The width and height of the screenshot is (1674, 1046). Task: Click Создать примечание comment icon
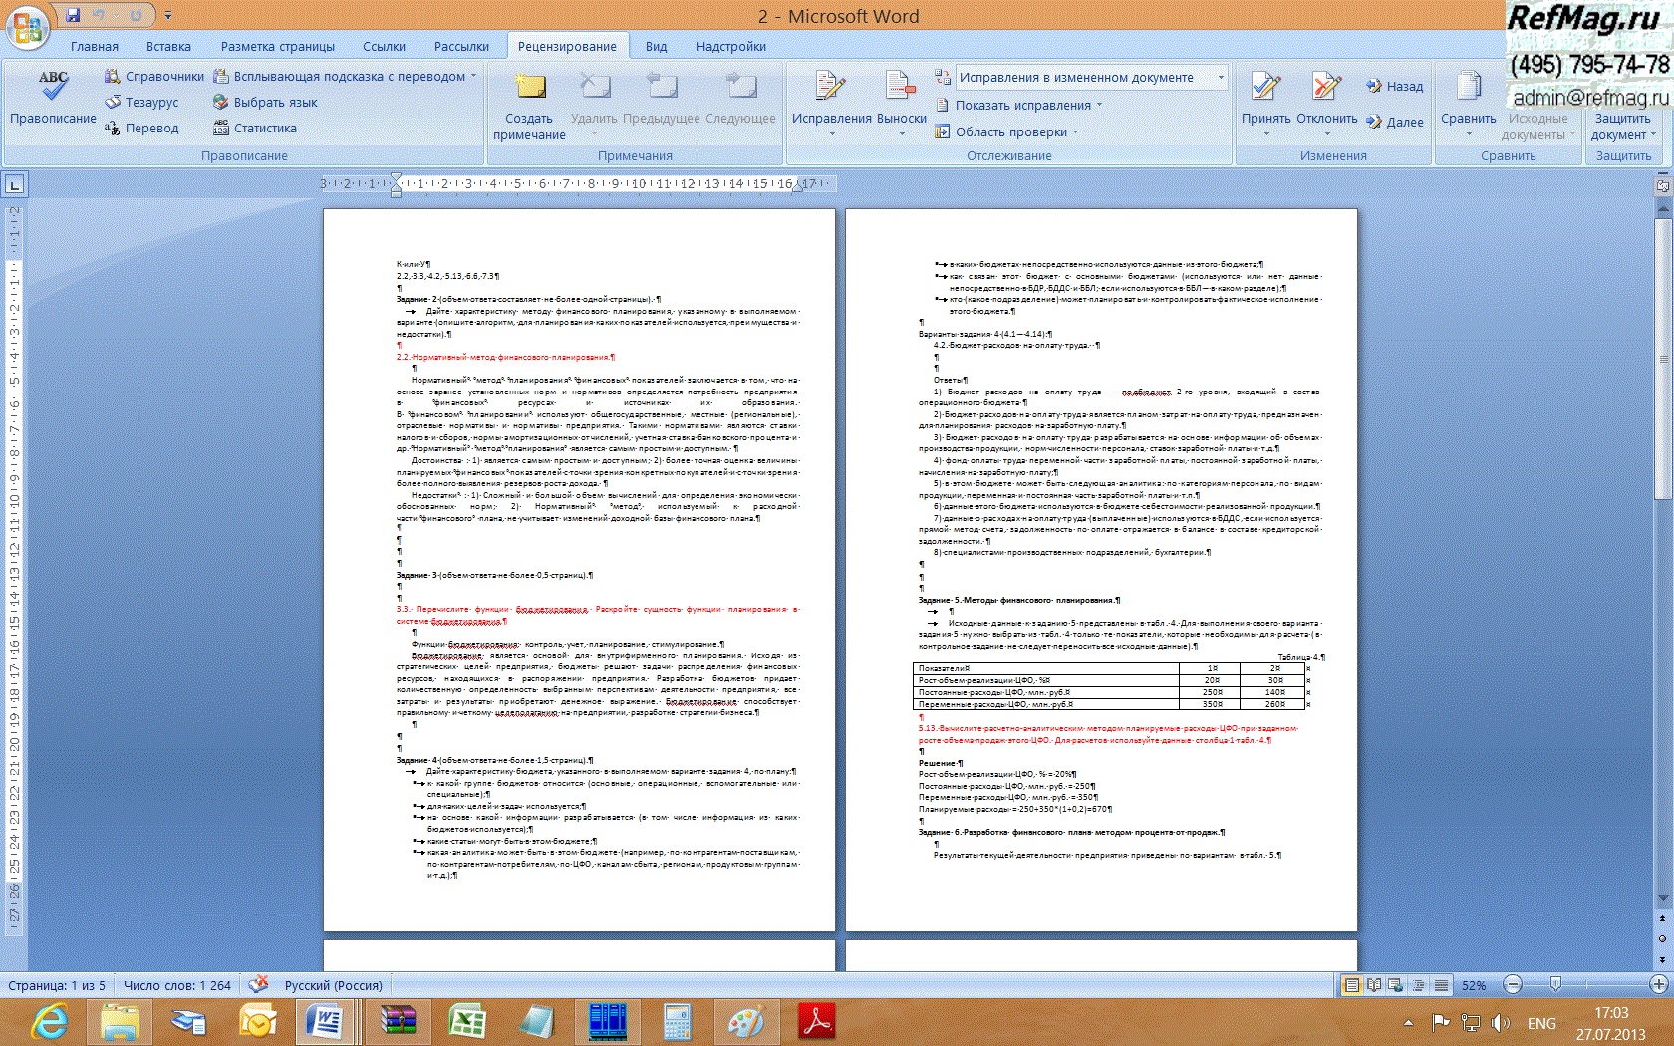[529, 88]
